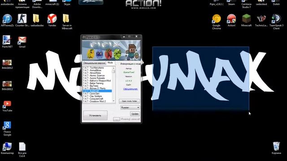Open the Russian language dropdown
The width and height of the screenshot is (287, 161).
[x=130, y=107]
